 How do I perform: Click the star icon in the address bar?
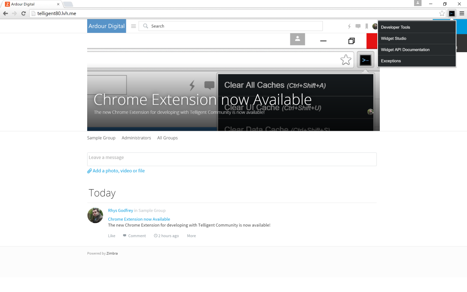tap(441, 13)
